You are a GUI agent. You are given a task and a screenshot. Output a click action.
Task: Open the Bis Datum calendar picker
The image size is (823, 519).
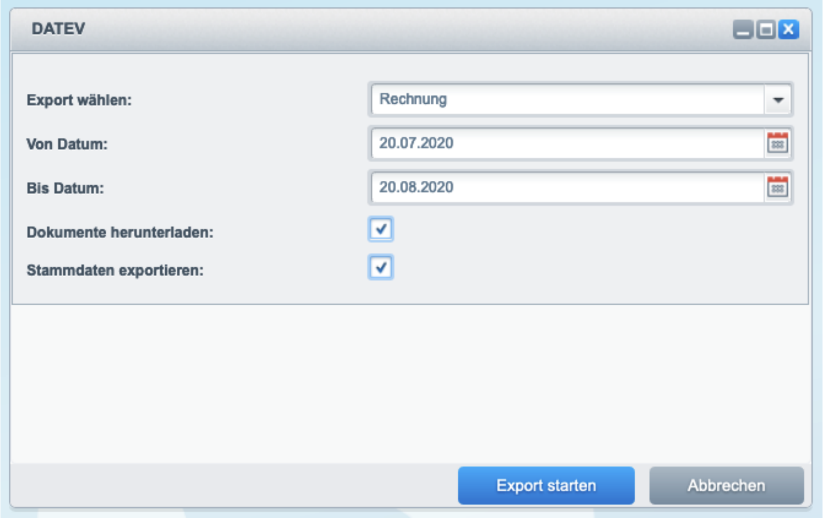click(777, 187)
